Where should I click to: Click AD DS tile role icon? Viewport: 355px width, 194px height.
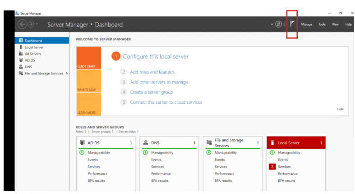tap(82, 142)
